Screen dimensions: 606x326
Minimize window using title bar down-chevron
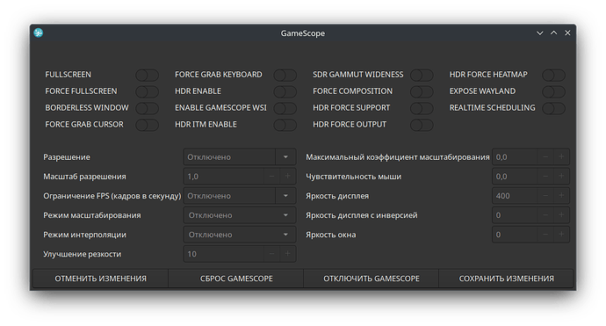click(540, 33)
